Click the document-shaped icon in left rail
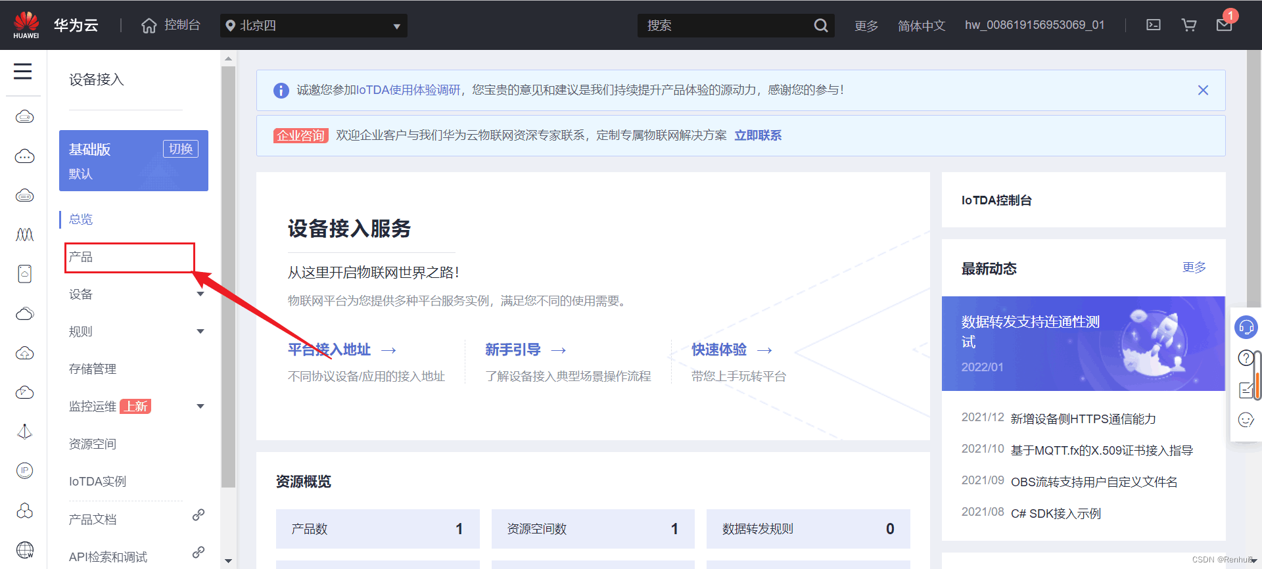This screenshot has width=1262, height=569. [x=24, y=274]
